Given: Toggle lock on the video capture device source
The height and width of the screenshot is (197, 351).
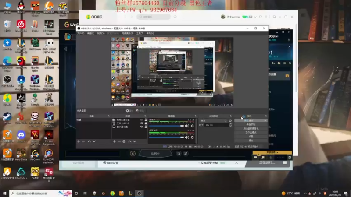Looking at the screenshot, I should [146, 120].
